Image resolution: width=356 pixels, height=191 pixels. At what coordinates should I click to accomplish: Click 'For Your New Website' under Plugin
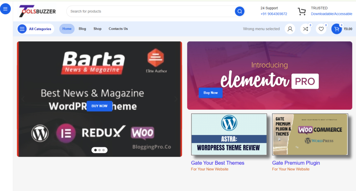click(x=291, y=169)
